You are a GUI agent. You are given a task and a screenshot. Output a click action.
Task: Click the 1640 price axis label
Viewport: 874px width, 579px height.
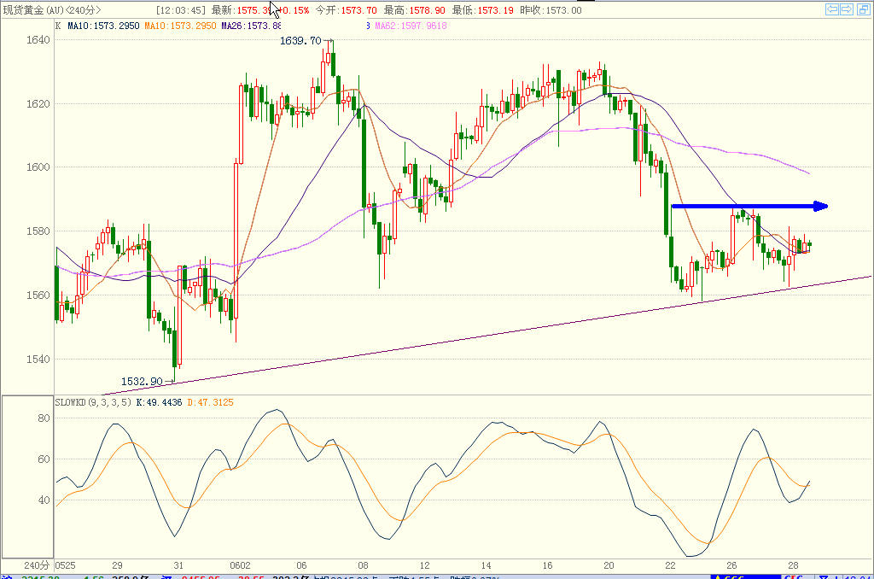pos(38,39)
